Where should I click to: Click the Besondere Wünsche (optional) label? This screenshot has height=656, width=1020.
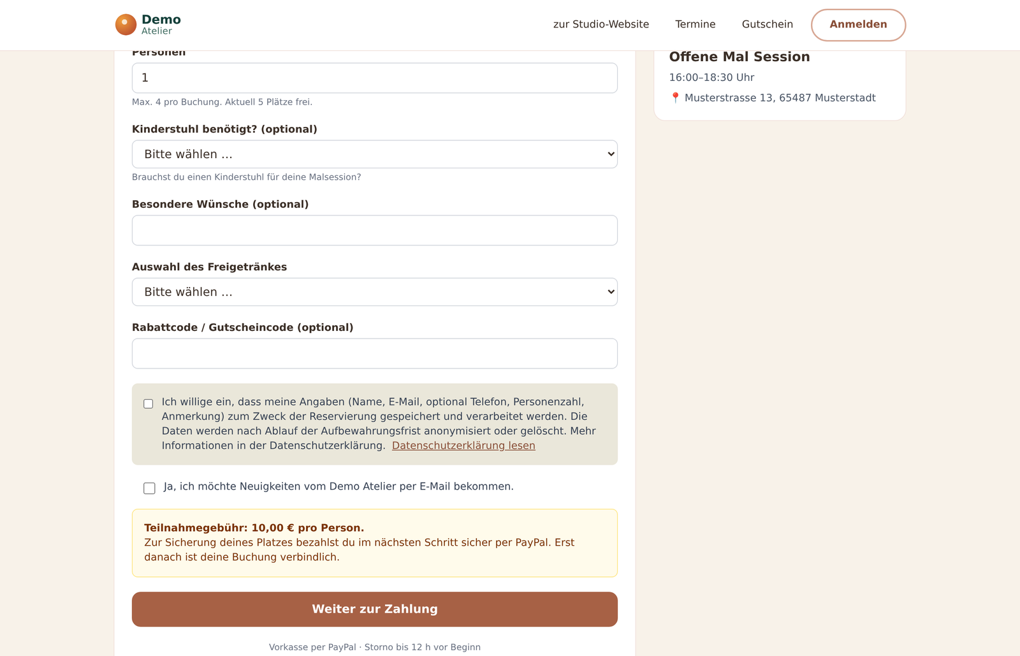pyautogui.click(x=221, y=204)
